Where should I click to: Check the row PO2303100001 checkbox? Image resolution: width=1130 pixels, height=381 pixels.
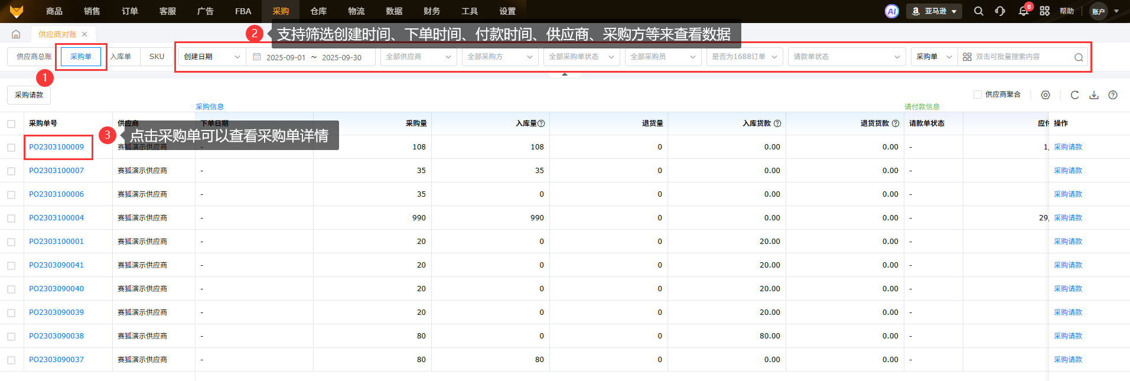click(x=11, y=242)
